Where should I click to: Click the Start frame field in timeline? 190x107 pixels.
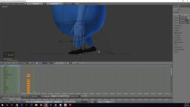[x=36, y=102]
